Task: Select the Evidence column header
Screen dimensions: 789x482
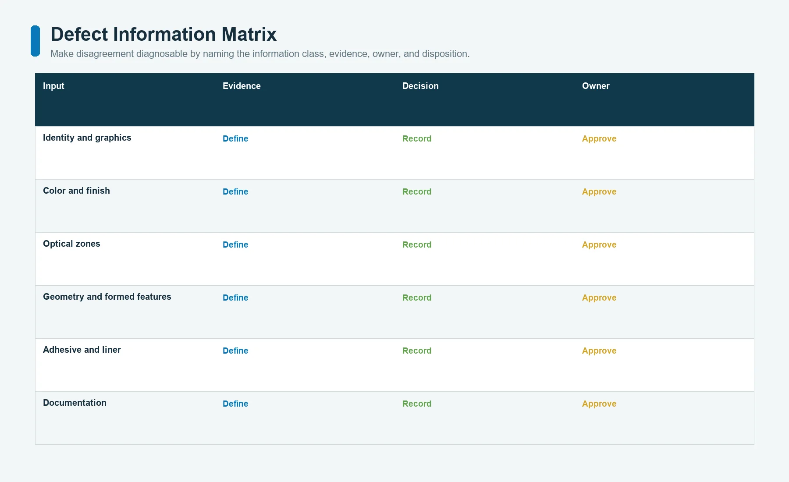Action: click(x=242, y=86)
